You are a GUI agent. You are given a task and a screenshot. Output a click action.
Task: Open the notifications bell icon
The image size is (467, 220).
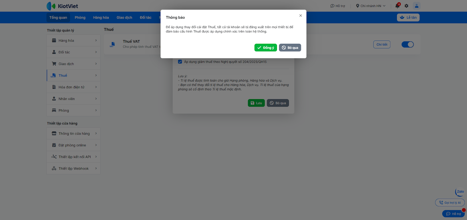(398, 6)
